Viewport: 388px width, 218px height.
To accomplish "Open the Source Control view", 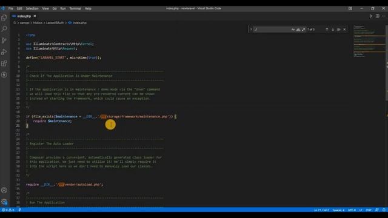I will pyautogui.click(x=4, y=41).
